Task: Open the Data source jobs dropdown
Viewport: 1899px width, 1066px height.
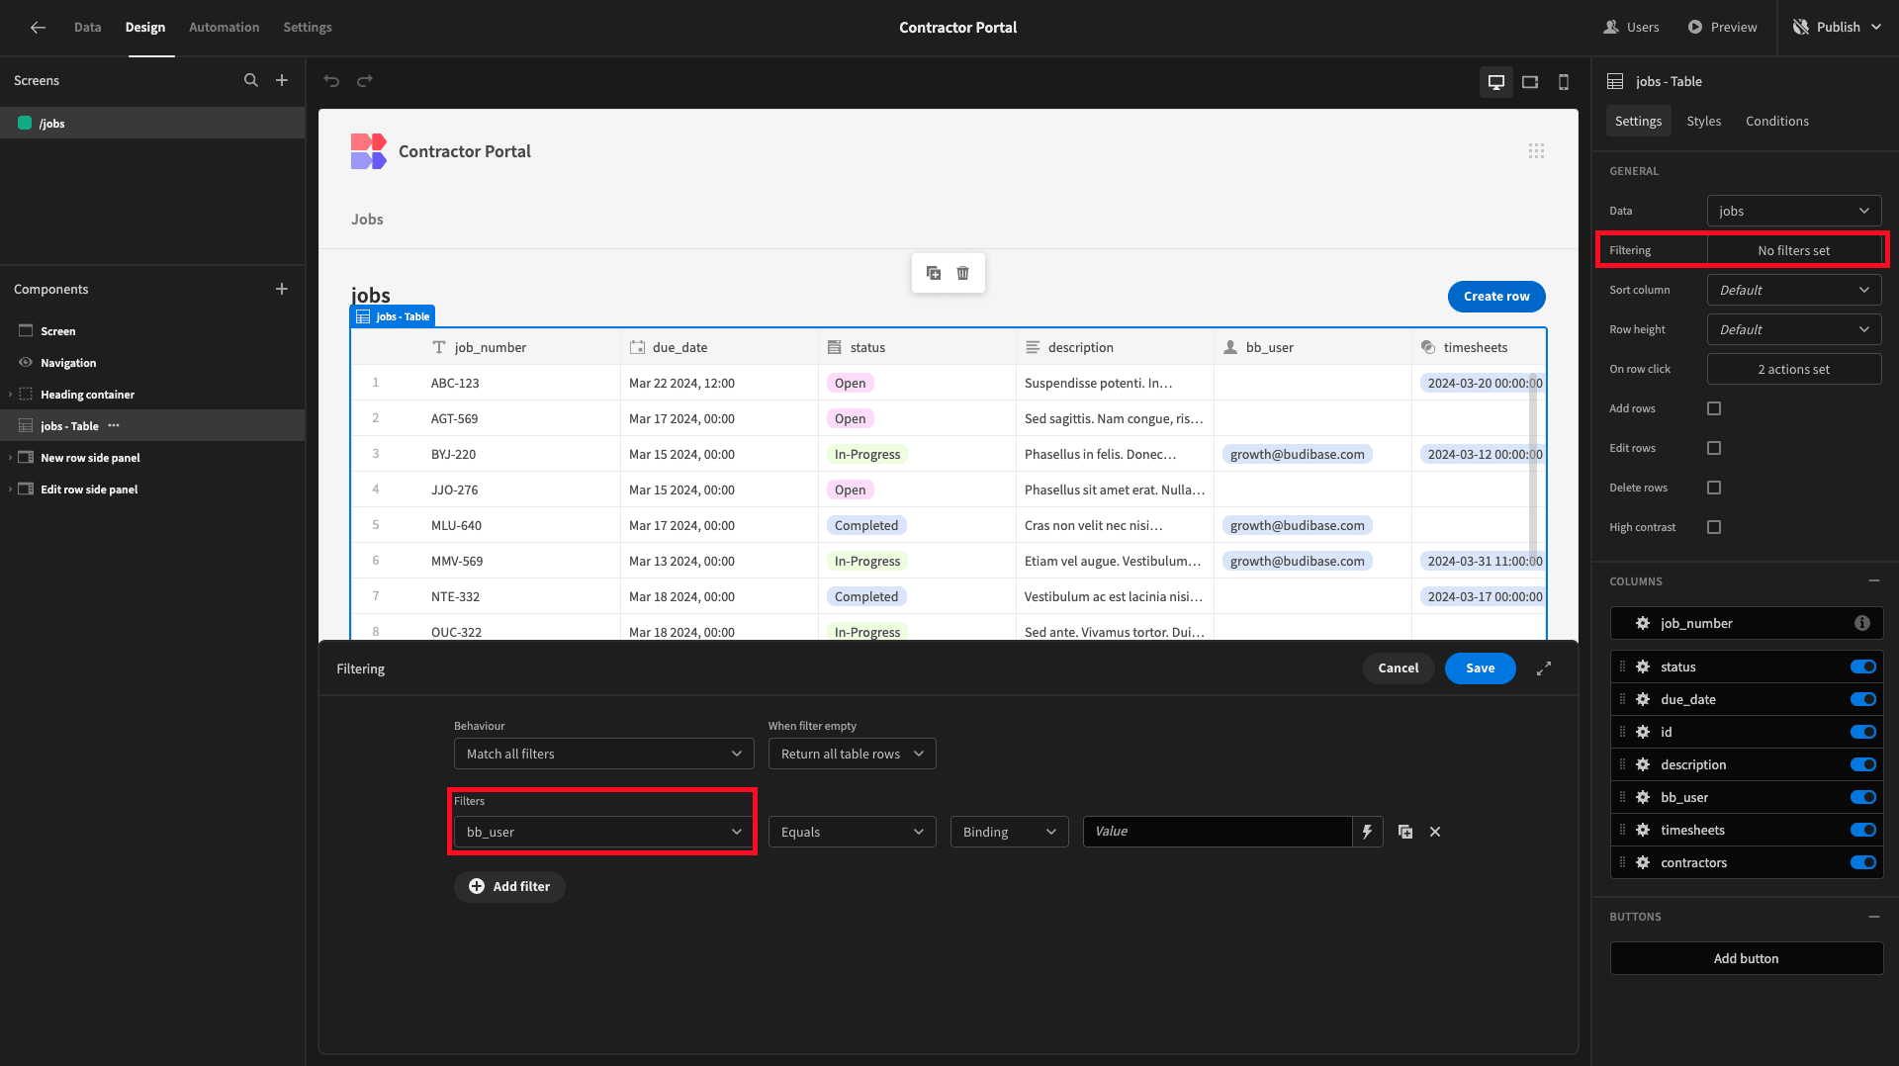Action: (x=1794, y=211)
